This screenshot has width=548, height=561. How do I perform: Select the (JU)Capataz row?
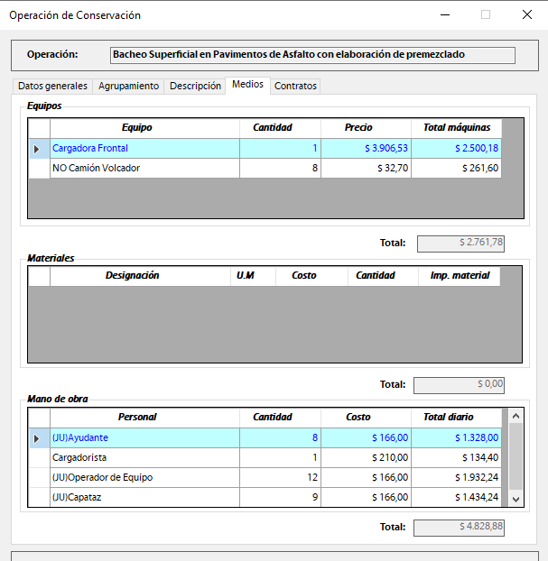pyautogui.click(x=144, y=497)
